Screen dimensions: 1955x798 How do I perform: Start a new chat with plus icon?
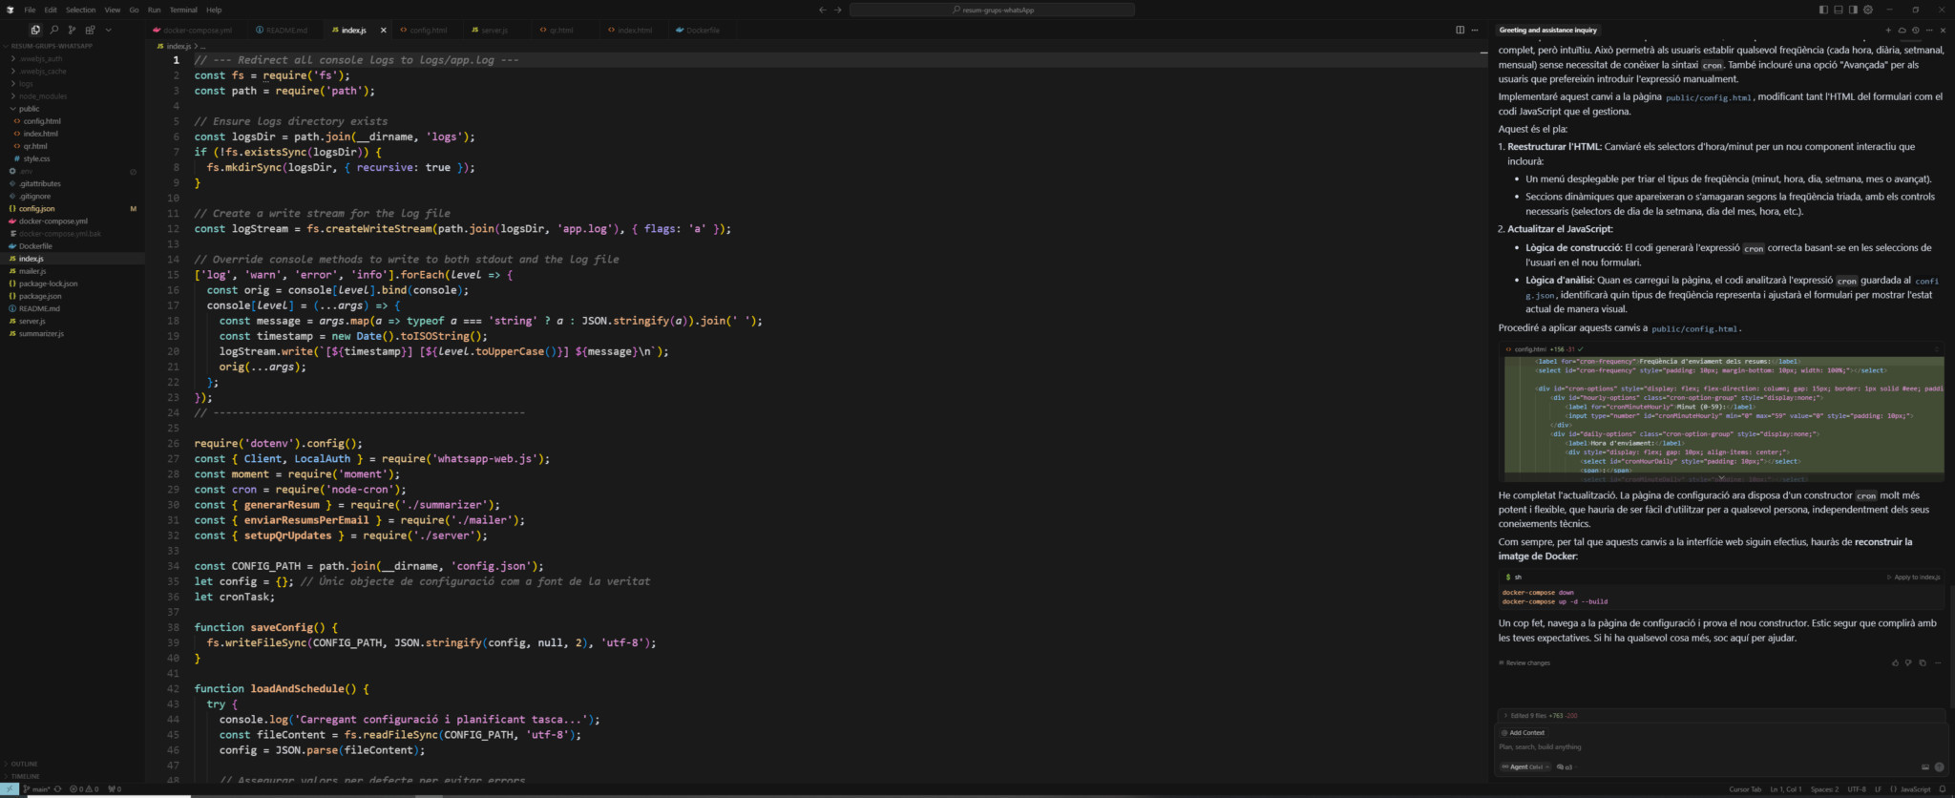(1887, 30)
